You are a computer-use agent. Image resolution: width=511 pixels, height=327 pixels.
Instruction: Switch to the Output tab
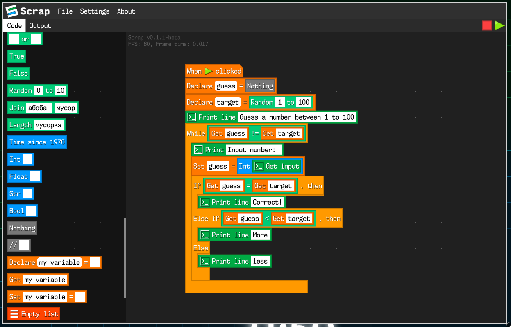[40, 25]
